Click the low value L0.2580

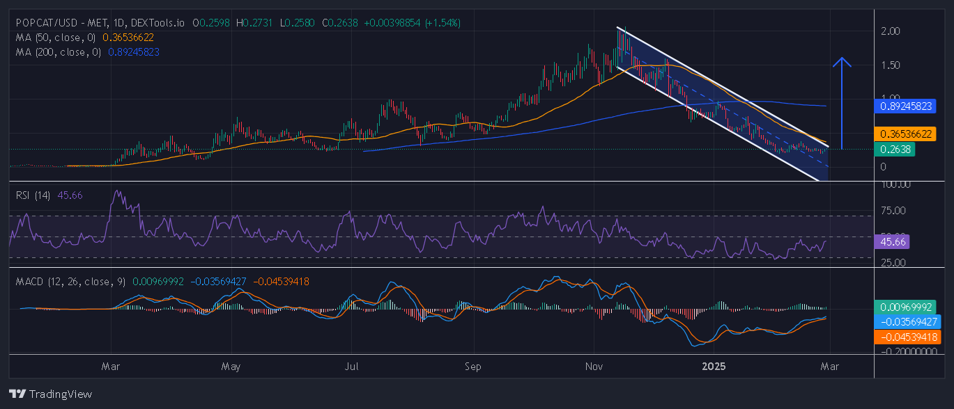click(x=298, y=23)
